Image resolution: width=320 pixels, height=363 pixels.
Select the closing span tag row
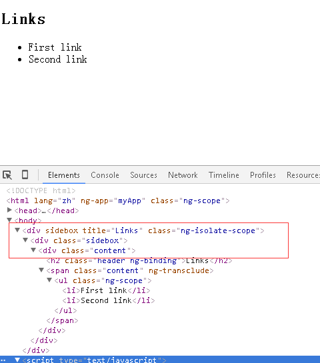pos(62,320)
